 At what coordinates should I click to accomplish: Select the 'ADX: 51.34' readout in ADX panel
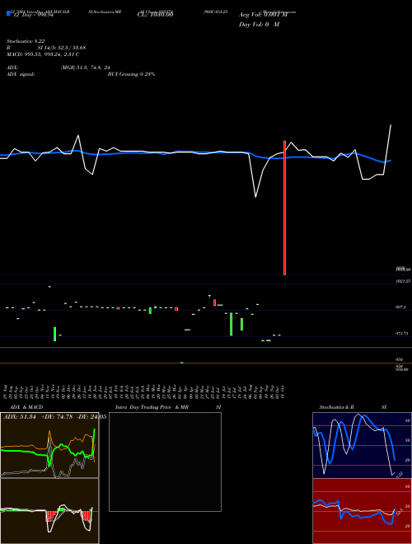[20, 417]
